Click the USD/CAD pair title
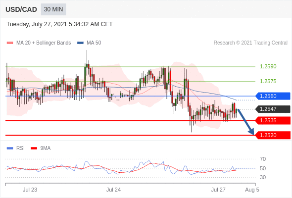This screenshot has width=292, height=198. pos(21,9)
